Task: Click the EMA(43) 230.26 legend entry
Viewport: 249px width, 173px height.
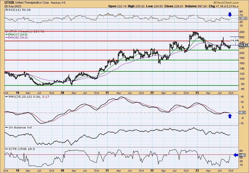Action: (18, 37)
